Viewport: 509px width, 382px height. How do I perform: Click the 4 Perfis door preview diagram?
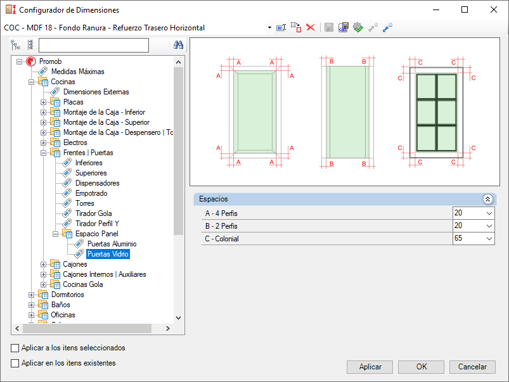[255, 112]
